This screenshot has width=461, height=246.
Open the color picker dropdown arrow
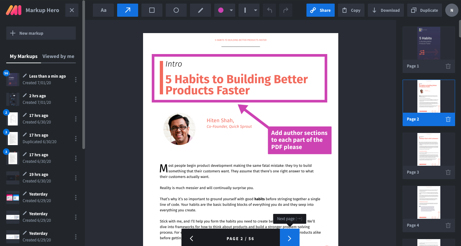231,10
